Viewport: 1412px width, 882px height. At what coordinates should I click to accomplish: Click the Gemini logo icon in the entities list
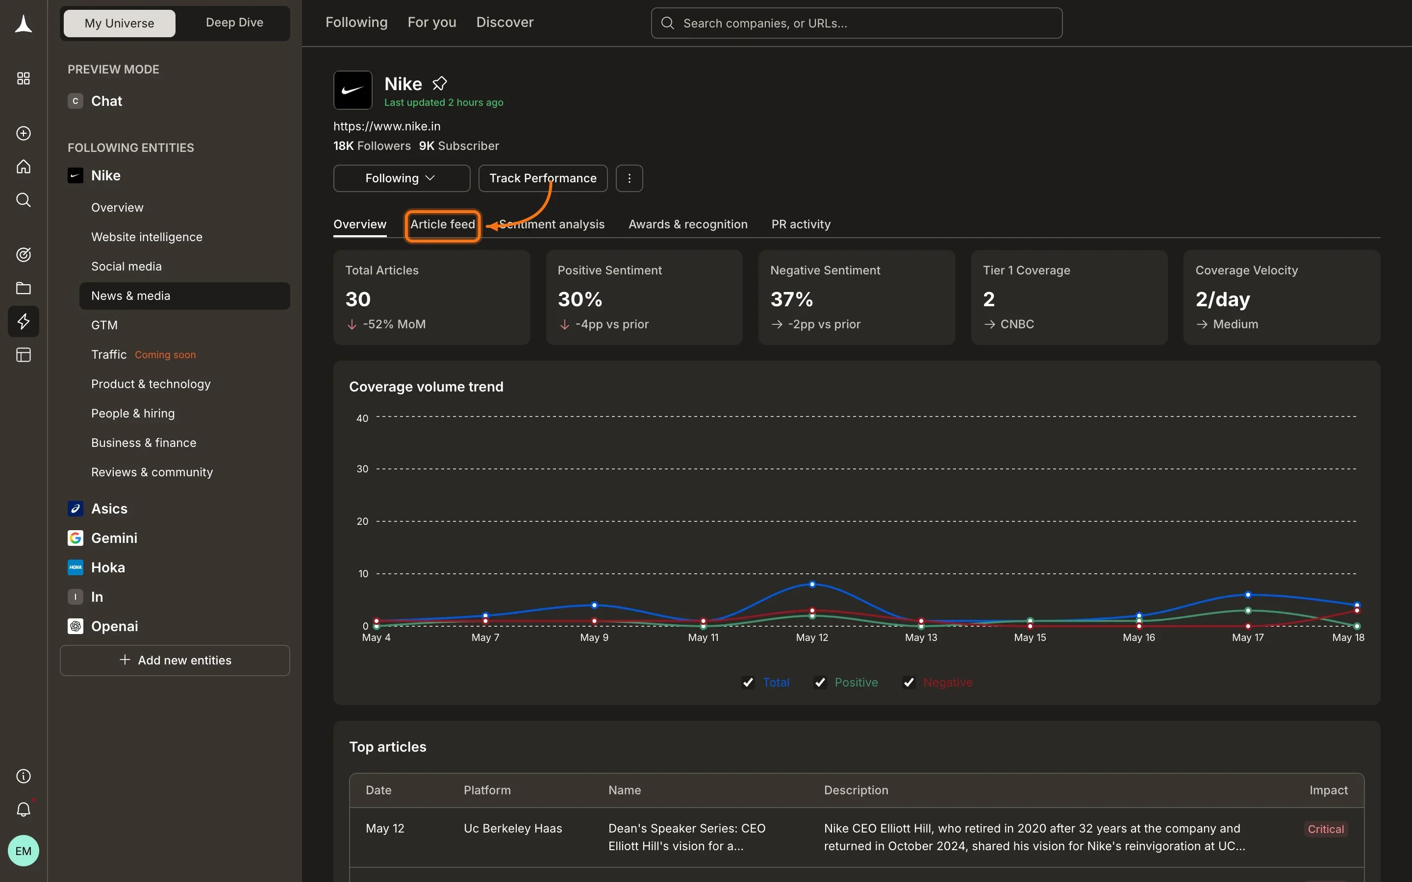pos(76,539)
